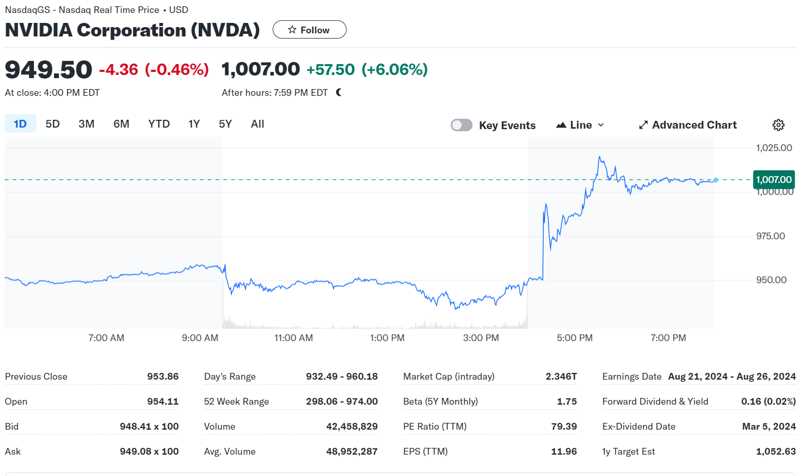Toggle the Key Events switch
The width and height of the screenshot is (803, 476).
pyautogui.click(x=461, y=125)
